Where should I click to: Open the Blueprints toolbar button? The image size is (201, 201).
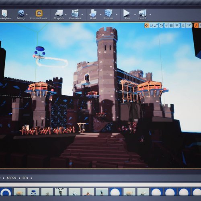click(x=59, y=14)
